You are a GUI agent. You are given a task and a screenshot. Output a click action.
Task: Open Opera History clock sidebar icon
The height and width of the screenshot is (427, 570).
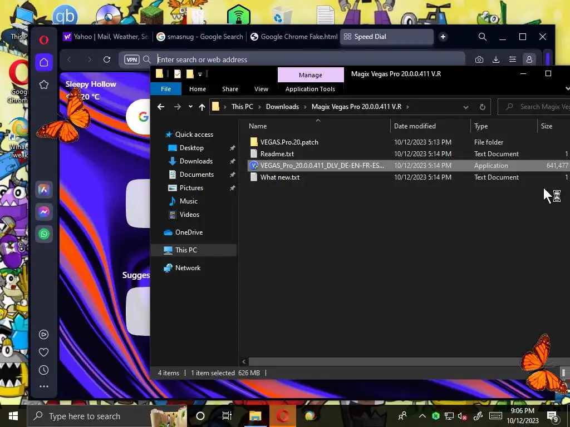tap(43, 370)
